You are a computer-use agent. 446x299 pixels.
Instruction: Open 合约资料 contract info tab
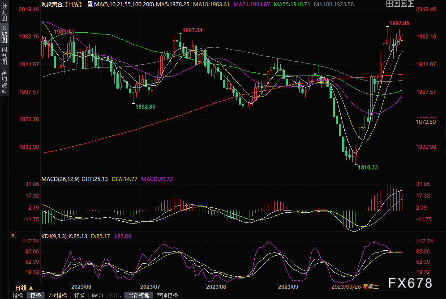click(4, 82)
